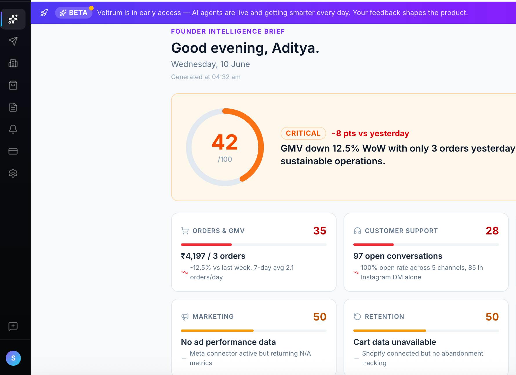The image size is (516, 375).
Task: Open the credit card billing icon
Action: pyautogui.click(x=13, y=151)
